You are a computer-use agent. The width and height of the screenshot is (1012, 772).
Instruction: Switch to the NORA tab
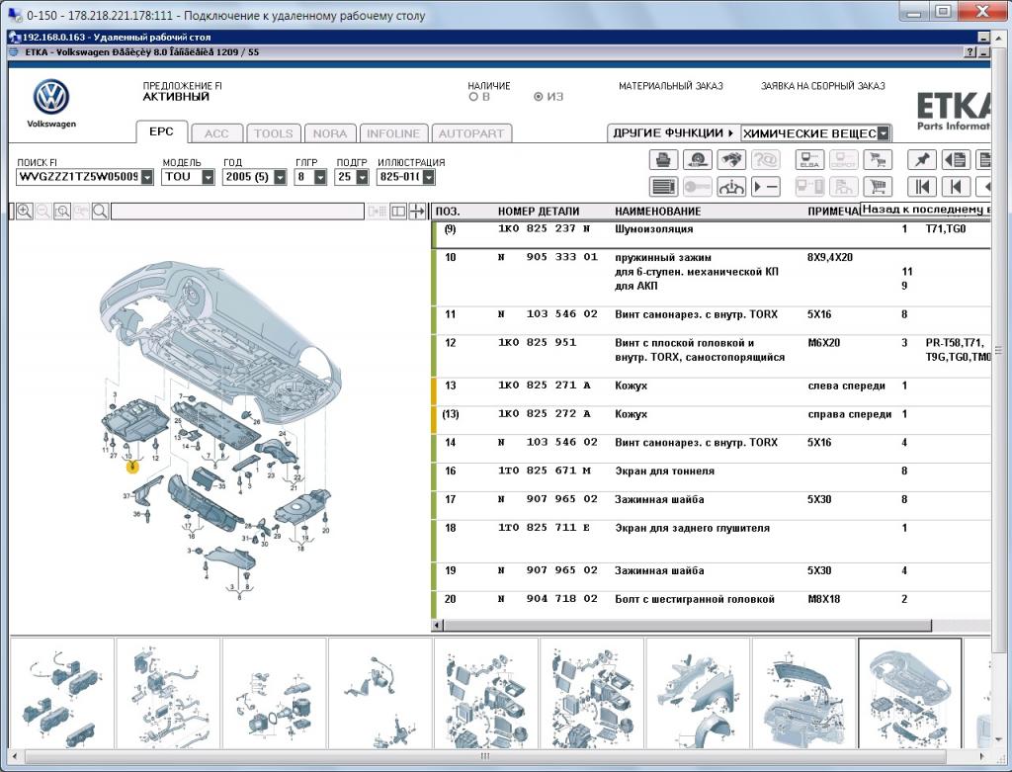330,133
